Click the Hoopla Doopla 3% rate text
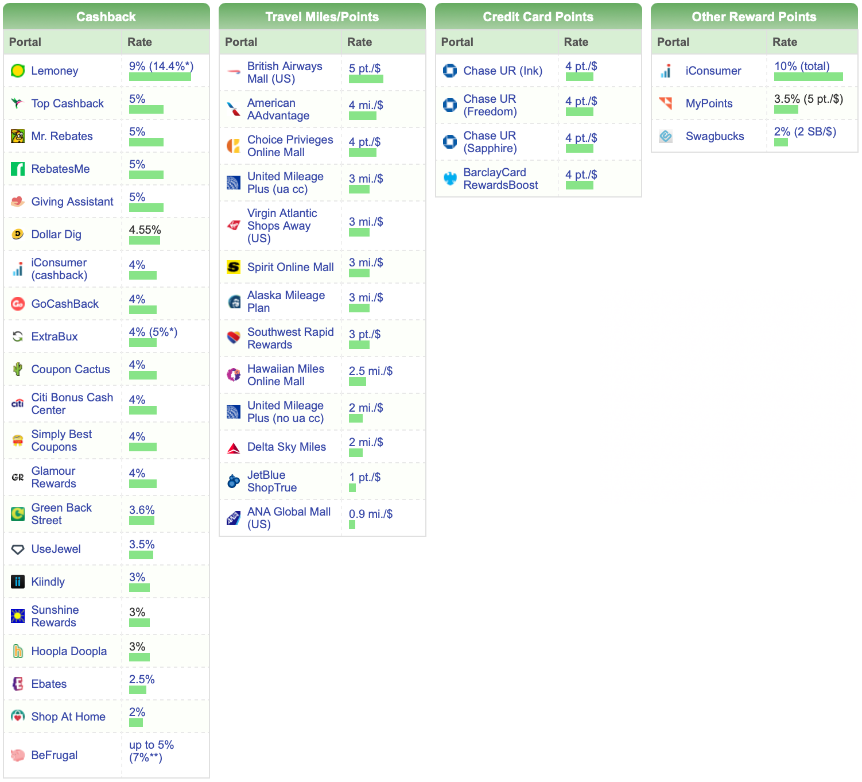This screenshot has width=862, height=782. point(137,646)
